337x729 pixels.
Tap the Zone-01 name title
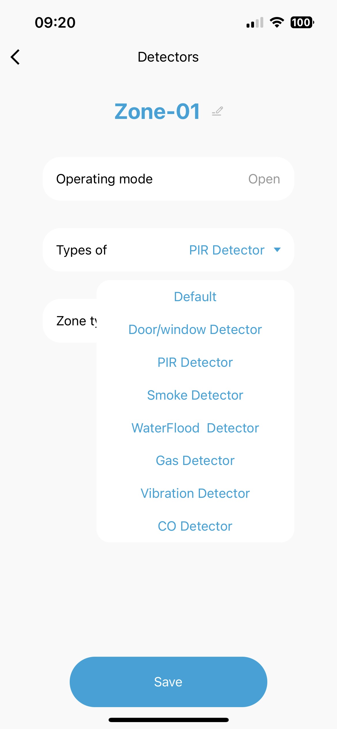(x=157, y=111)
